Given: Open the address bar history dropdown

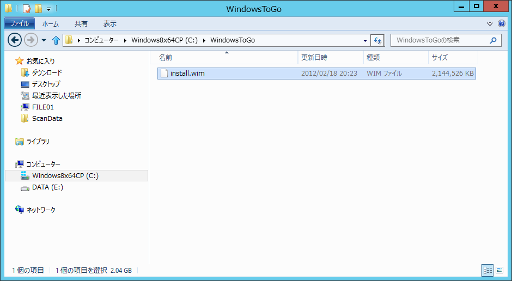Looking at the screenshot, I should coord(365,40).
